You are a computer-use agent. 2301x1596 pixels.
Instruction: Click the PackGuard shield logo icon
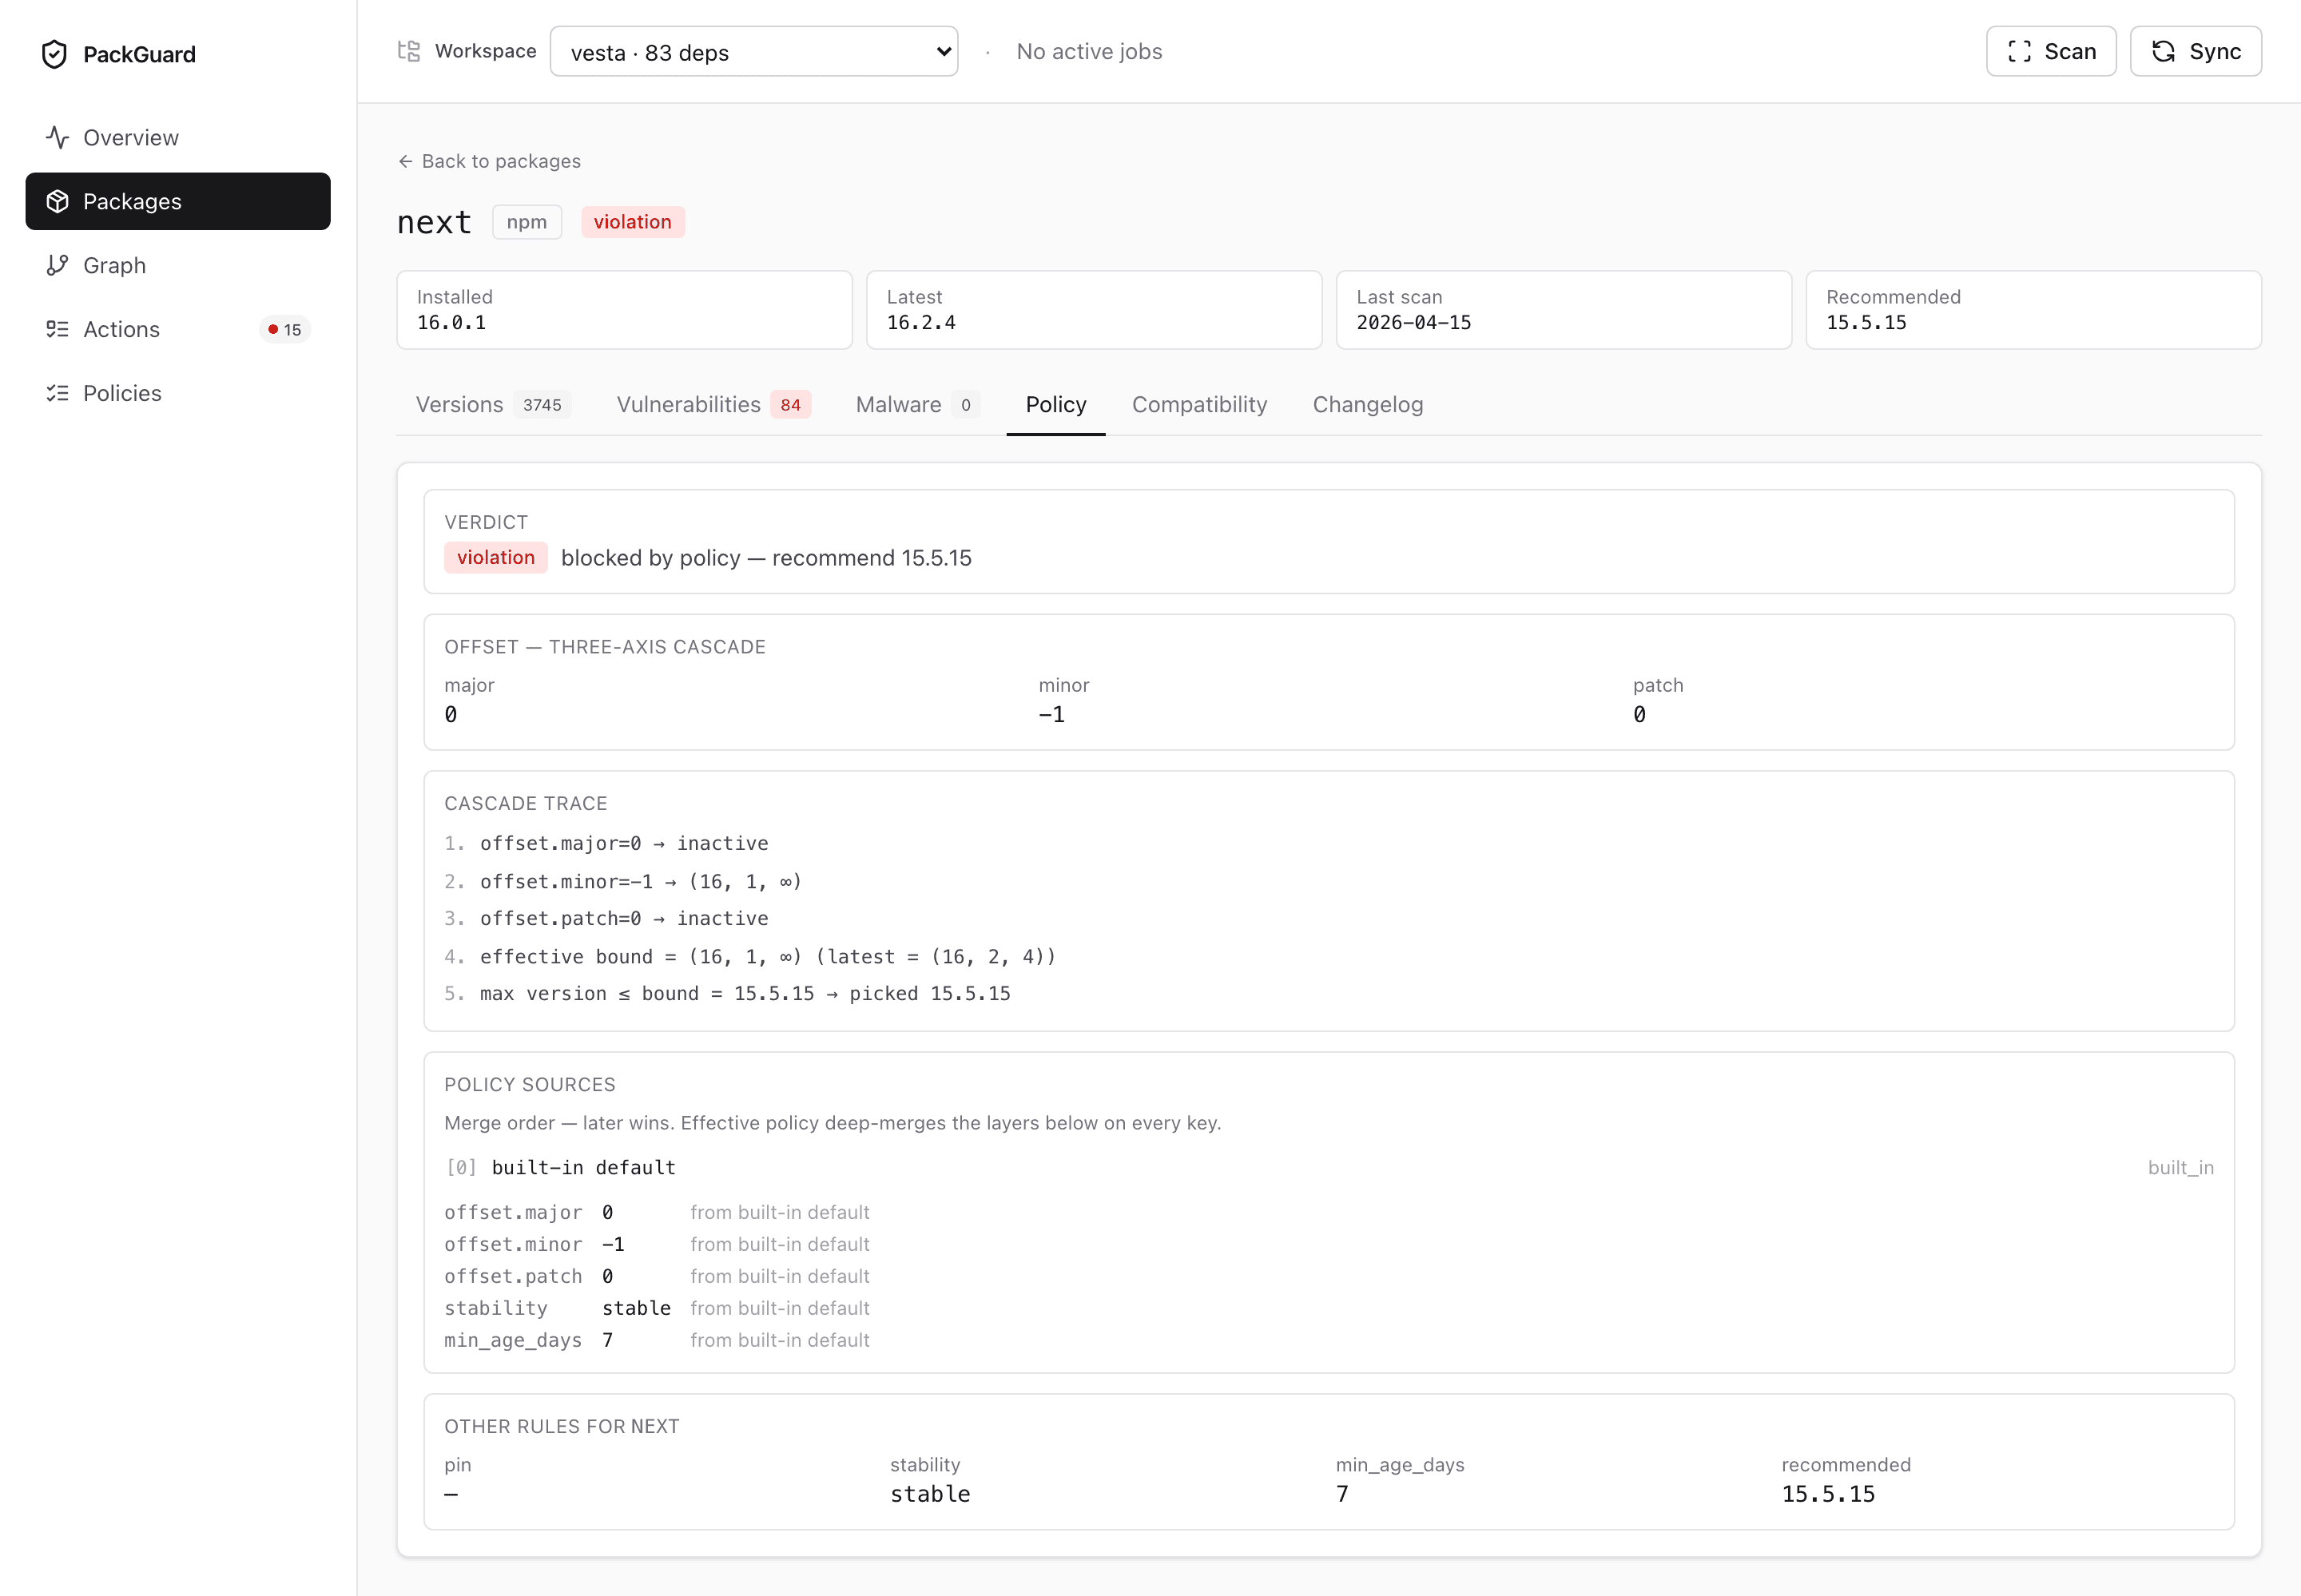(55, 54)
